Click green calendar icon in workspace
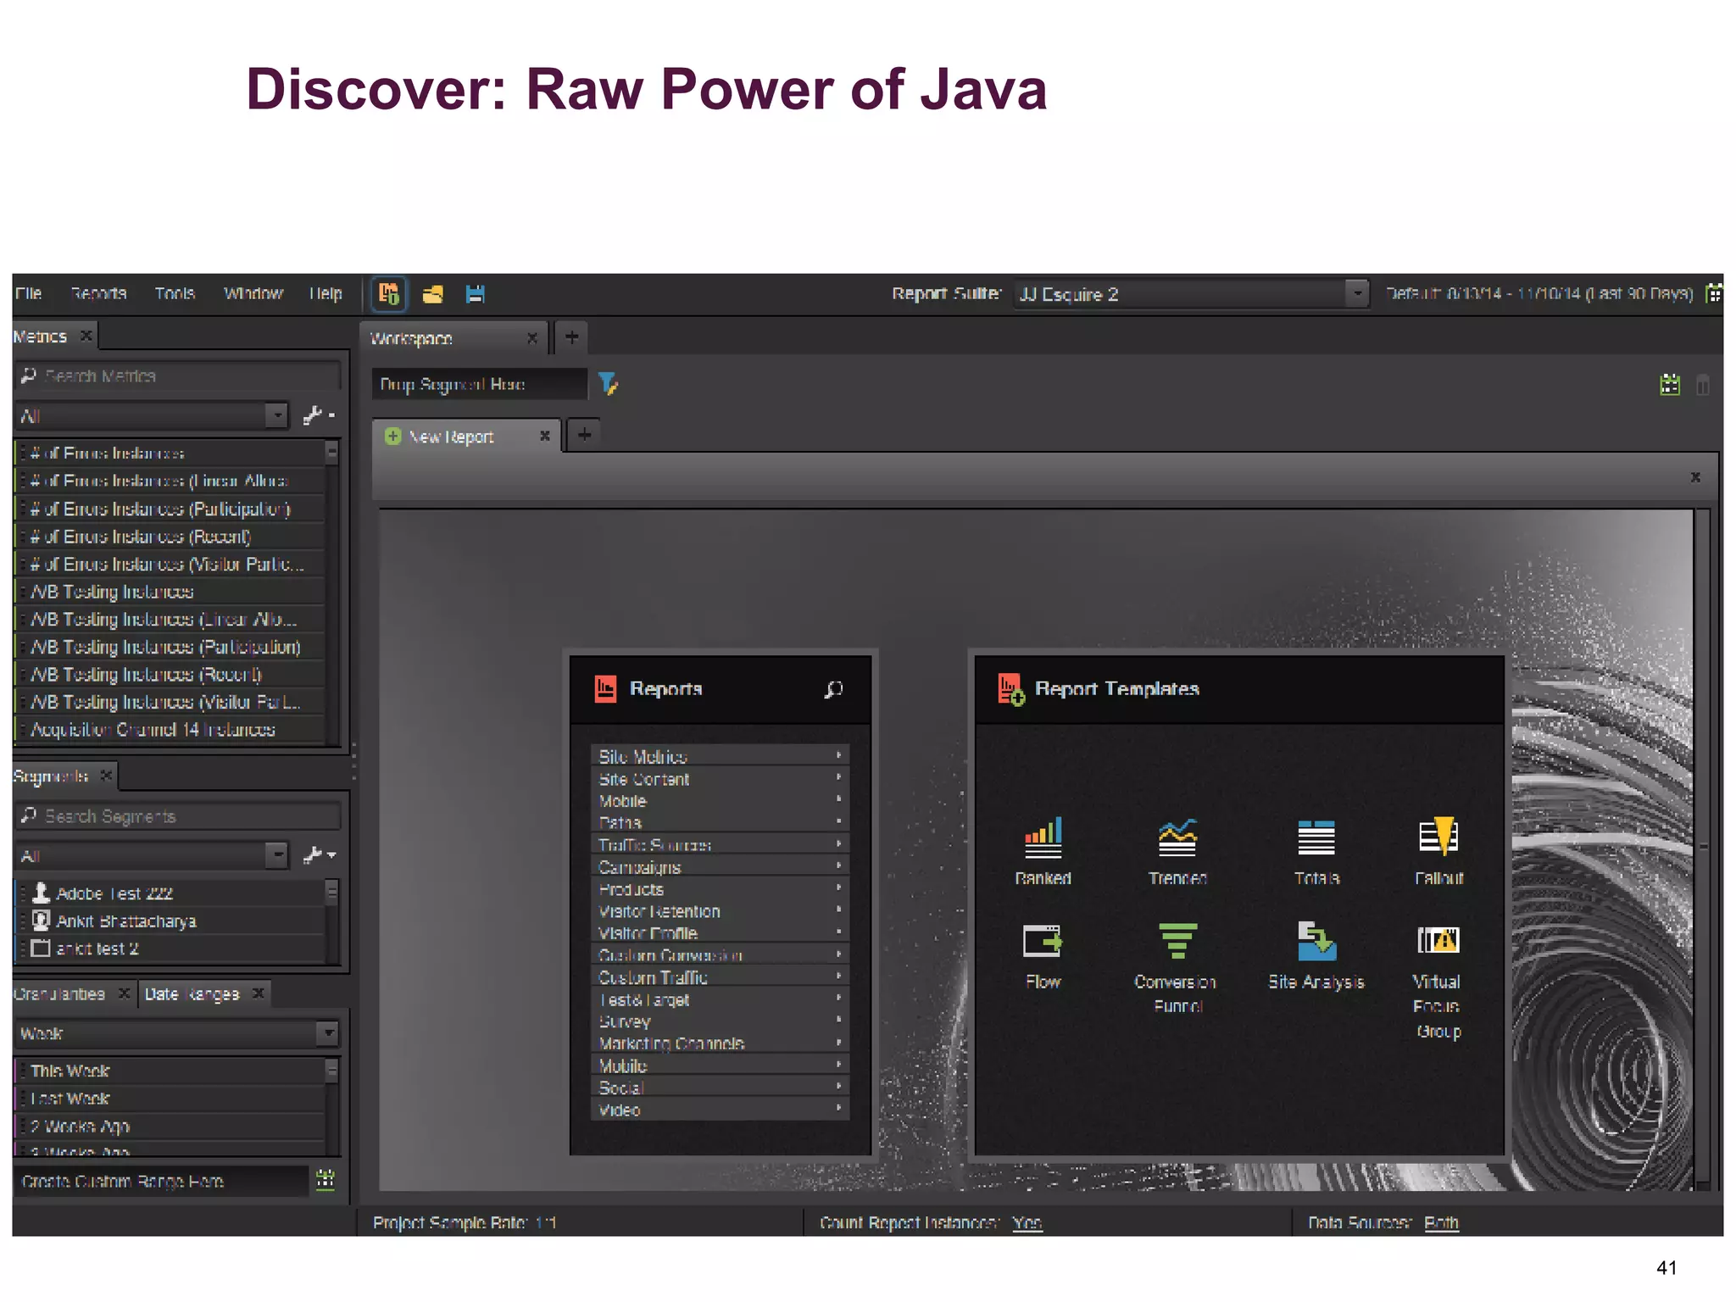Image resolution: width=1736 pixels, height=1302 pixels. [x=1670, y=384]
